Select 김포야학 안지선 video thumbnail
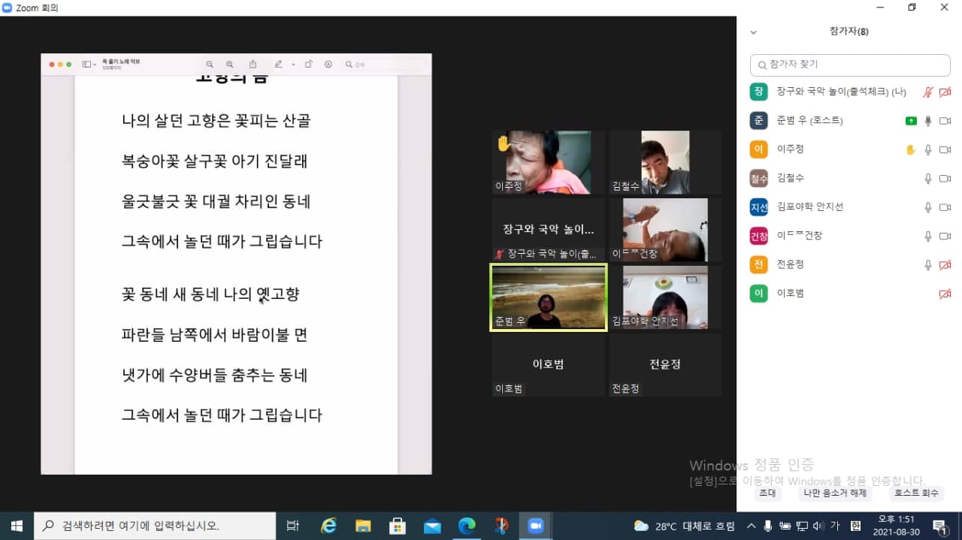Viewport: 962px width, 540px height. [x=665, y=297]
